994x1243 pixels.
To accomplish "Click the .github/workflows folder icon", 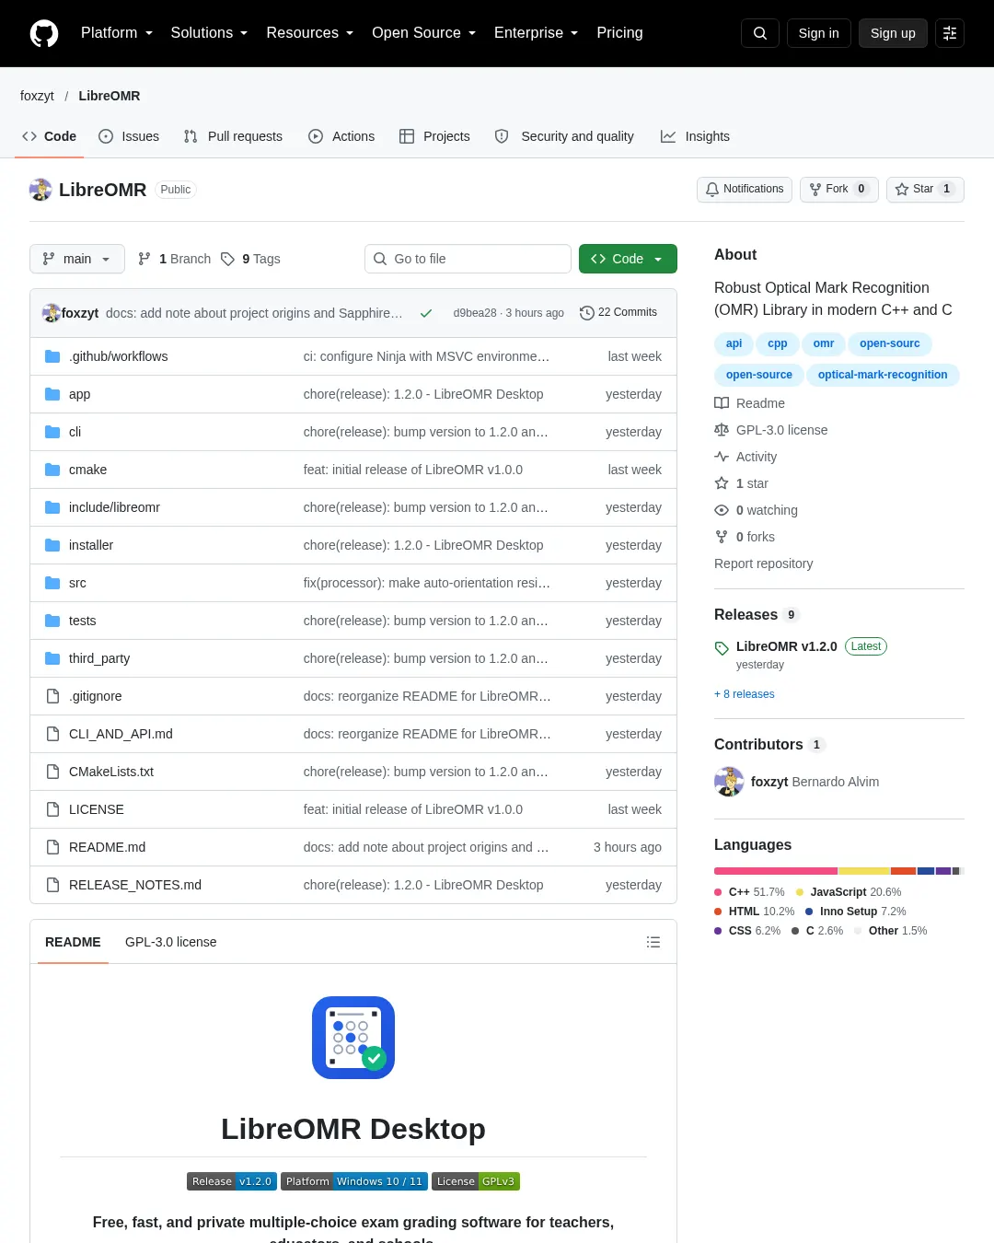I will click(52, 356).
